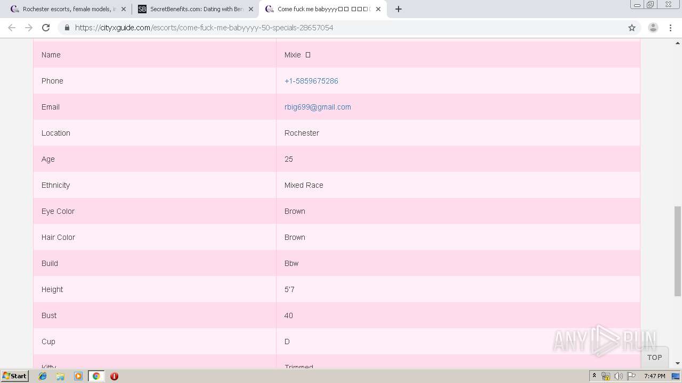Select the Eye Color value Brown

[295, 211]
